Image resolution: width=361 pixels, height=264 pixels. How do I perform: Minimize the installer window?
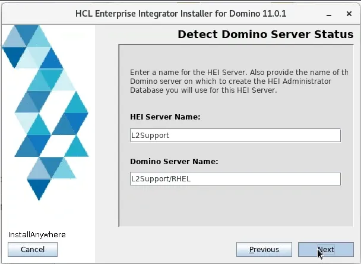pyautogui.click(x=329, y=14)
